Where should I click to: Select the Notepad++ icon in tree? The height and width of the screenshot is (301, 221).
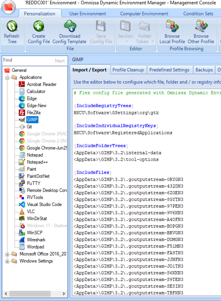point(22,162)
